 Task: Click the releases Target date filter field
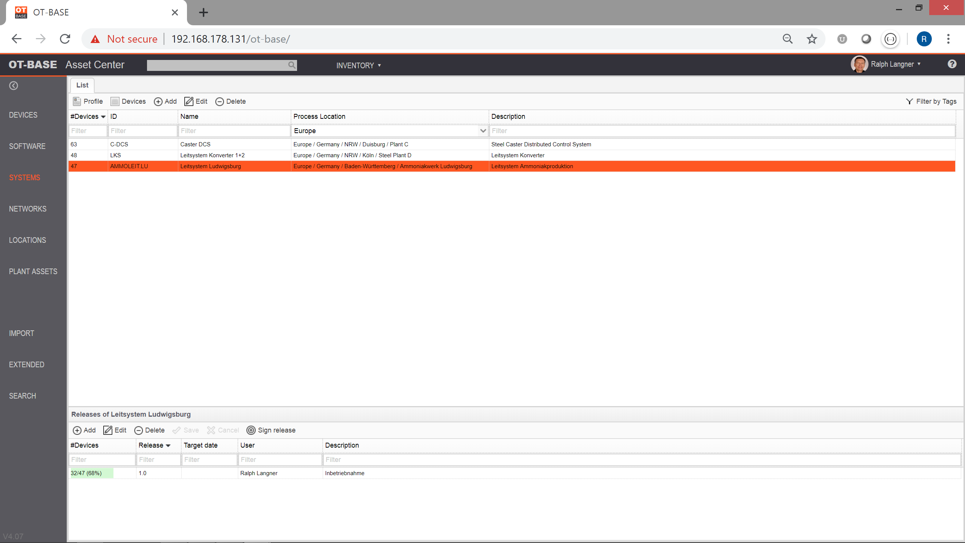point(209,460)
